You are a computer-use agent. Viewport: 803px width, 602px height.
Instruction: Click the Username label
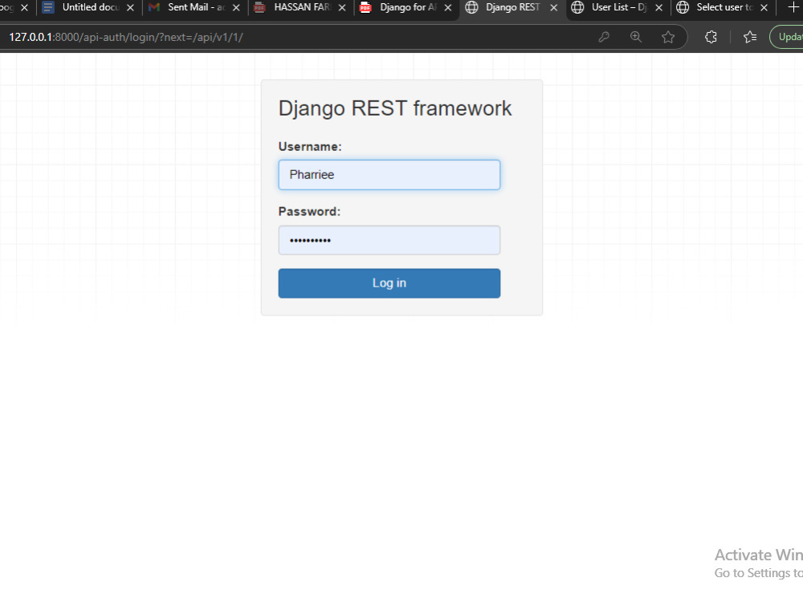click(310, 147)
